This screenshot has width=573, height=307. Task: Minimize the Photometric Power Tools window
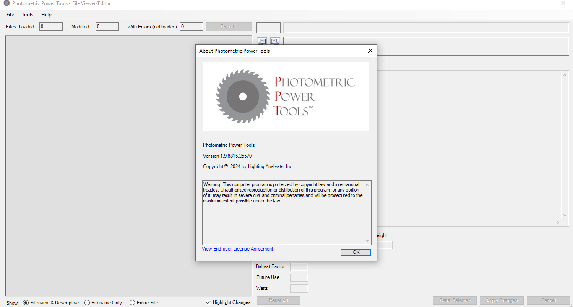(x=525, y=3)
